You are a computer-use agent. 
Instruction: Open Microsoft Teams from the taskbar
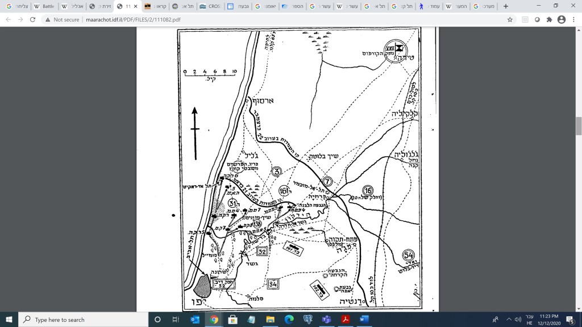[x=325, y=319]
